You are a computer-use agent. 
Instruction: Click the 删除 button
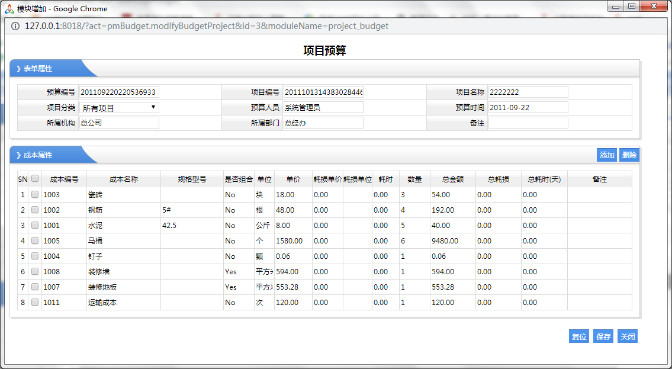pyautogui.click(x=629, y=155)
